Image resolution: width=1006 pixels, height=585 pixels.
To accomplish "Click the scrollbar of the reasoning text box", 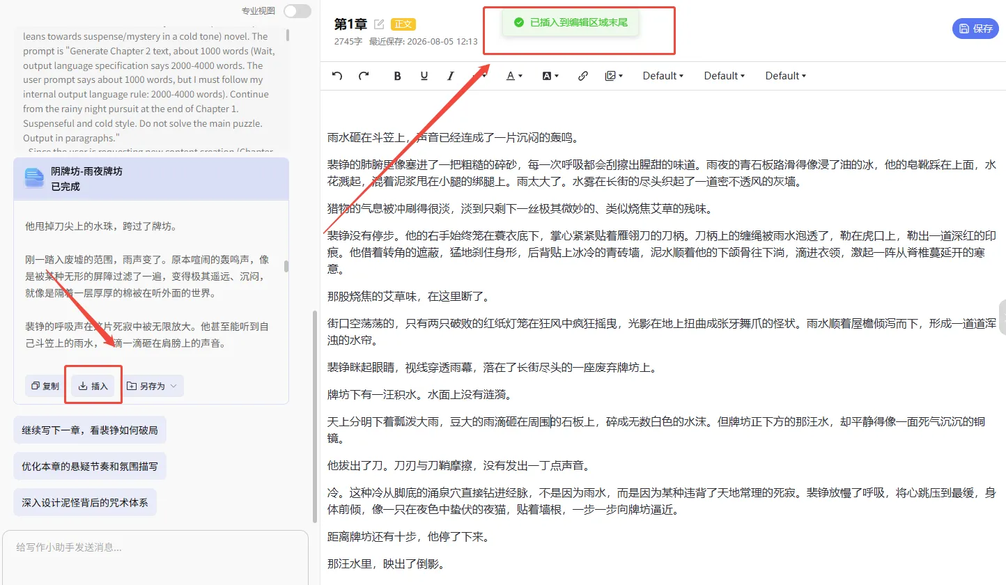I will (x=288, y=35).
